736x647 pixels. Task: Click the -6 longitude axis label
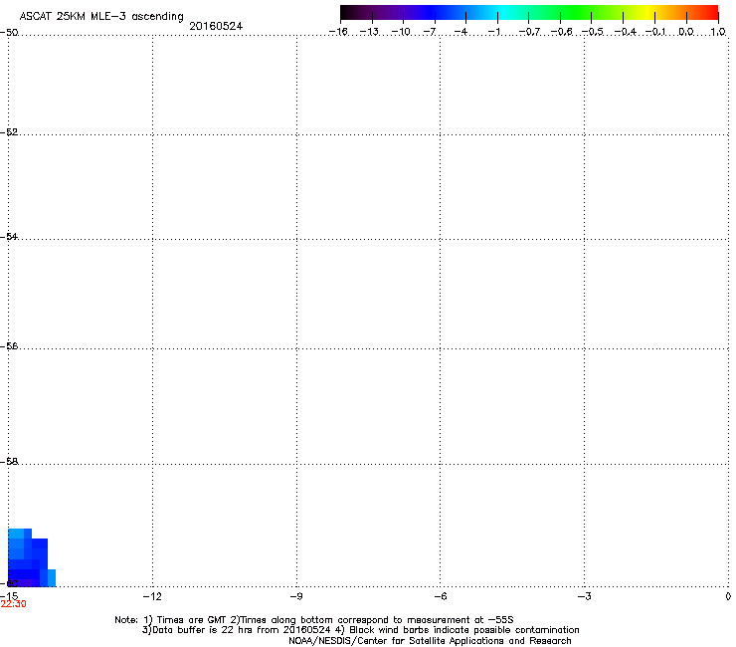click(440, 596)
